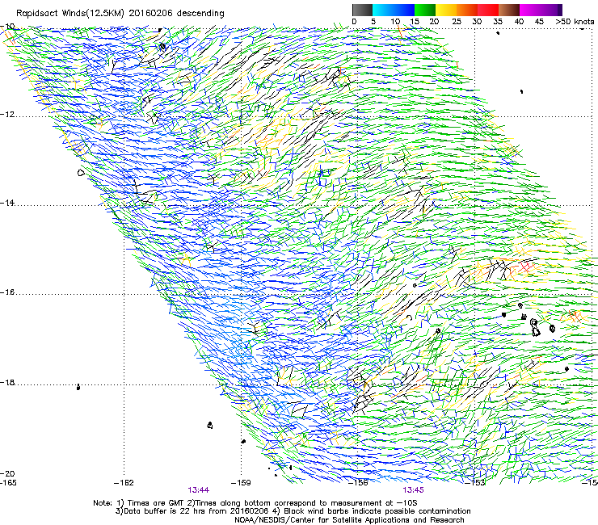Click the magenta 40-45 knots legend segment
This screenshot has height=525, width=598.
tap(530, 10)
